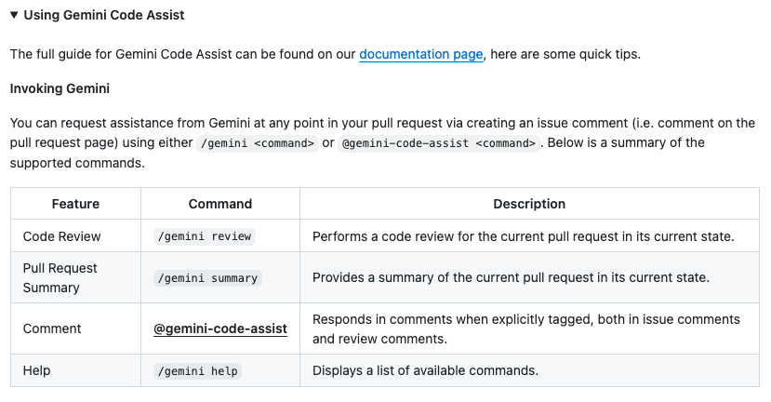Screen dimensions: 771x402
Task: Select the Pull Request Summary feature cell
Action: click(60, 277)
